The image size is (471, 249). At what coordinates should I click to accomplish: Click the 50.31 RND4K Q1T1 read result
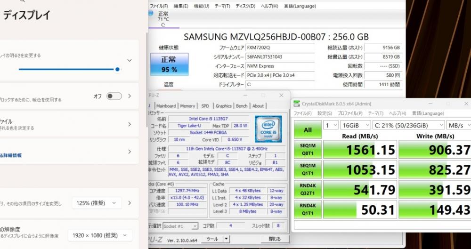point(360,209)
